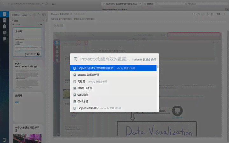Click the tag icon beside the notebook name
The width and height of the screenshot is (229, 143).
tap(72, 14)
